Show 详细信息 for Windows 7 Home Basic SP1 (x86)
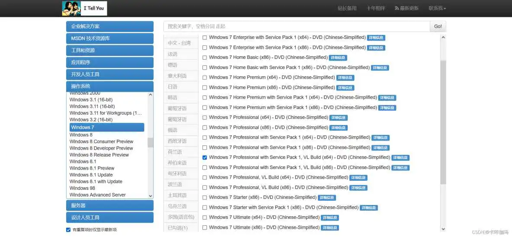Image resolution: width=512 pixels, height=237 pixels. click(380, 68)
